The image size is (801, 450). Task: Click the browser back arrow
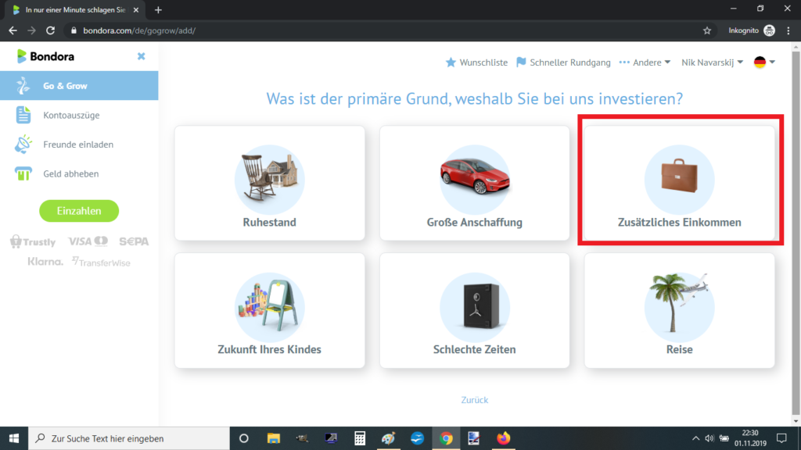tap(13, 30)
